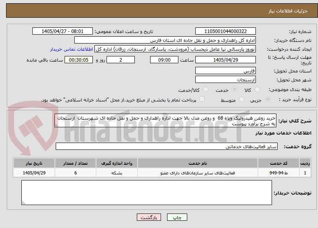318x228 pixels.
Task: Click the quantity cell showing 6
Action: (75, 173)
